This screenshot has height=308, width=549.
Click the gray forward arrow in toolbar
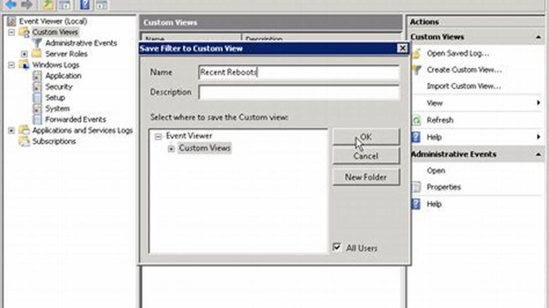coord(26,5)
